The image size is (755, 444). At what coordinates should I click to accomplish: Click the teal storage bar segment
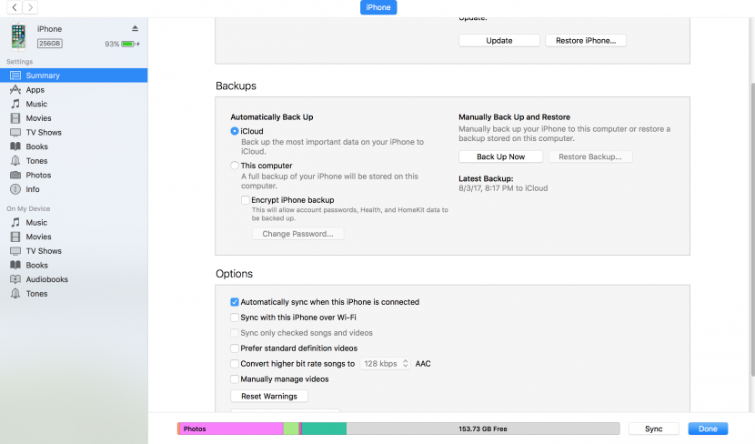tap(324, 429)
